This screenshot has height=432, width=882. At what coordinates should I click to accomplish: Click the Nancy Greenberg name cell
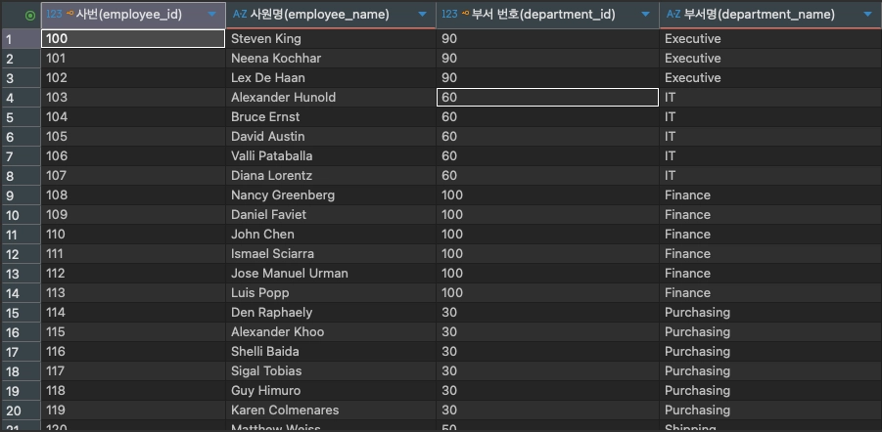[x=331, y=195]
